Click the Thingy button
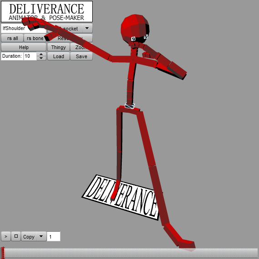The width and height of the screenshot is (259, 259). click(x=59, y=47)
